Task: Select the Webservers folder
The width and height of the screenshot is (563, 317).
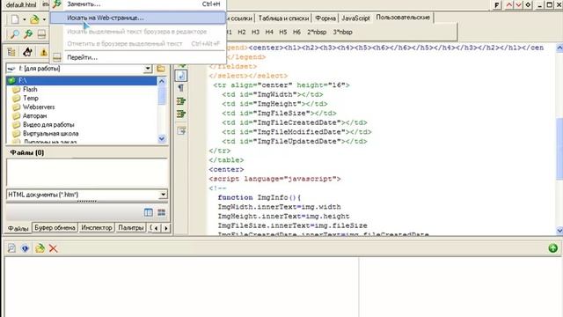Action: point(39,107)
